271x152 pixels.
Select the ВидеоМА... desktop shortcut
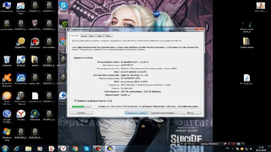(x=21, y=43)
